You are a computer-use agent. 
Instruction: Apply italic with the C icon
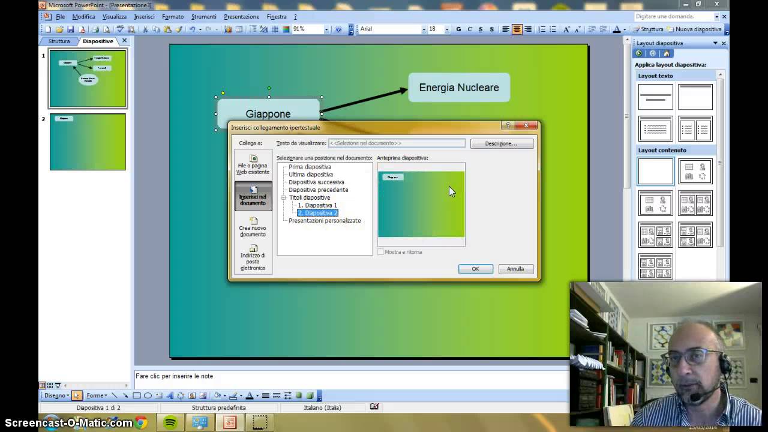470,29
